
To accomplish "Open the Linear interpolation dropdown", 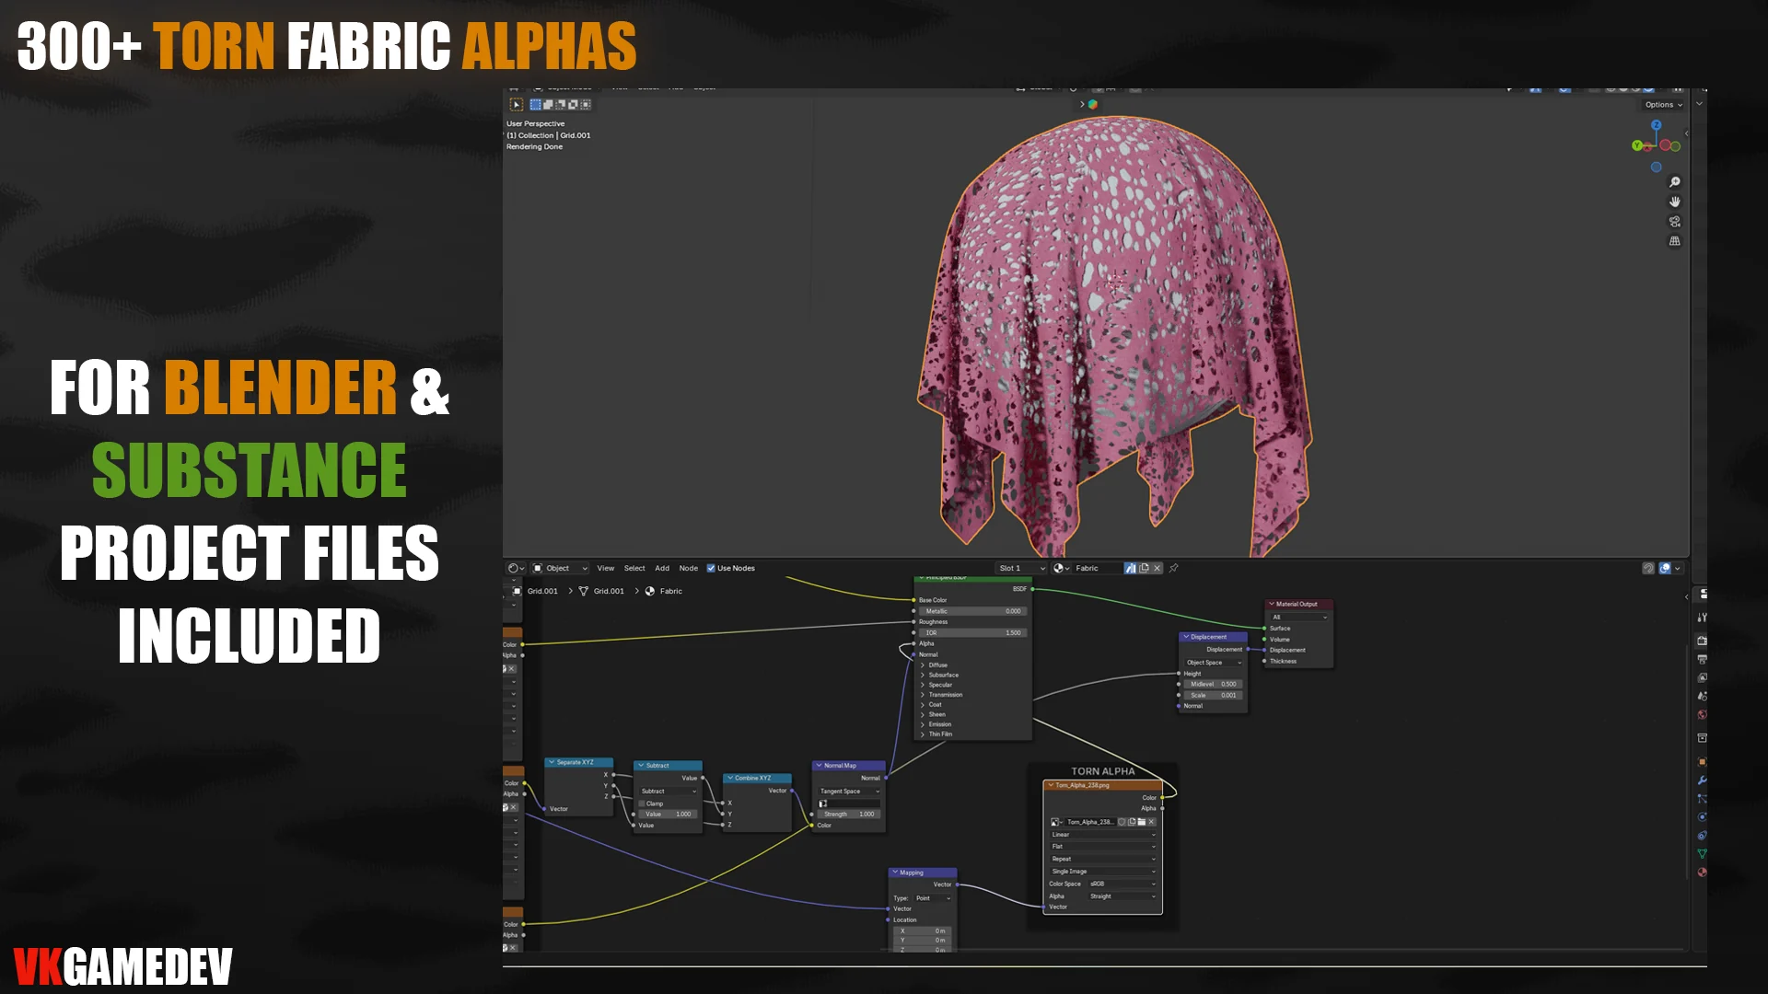I will coord(1102,835).
